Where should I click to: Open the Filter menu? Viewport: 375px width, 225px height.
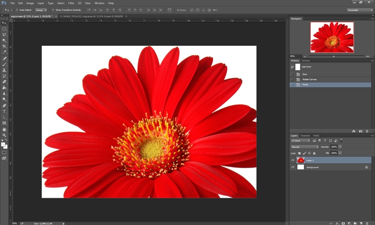tap(71, 3)
